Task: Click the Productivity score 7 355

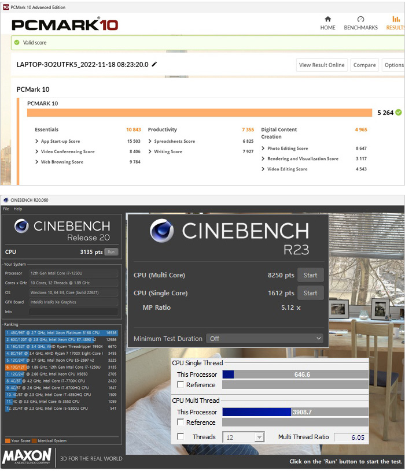Action: pyautogui.click(x=248, y=129)
